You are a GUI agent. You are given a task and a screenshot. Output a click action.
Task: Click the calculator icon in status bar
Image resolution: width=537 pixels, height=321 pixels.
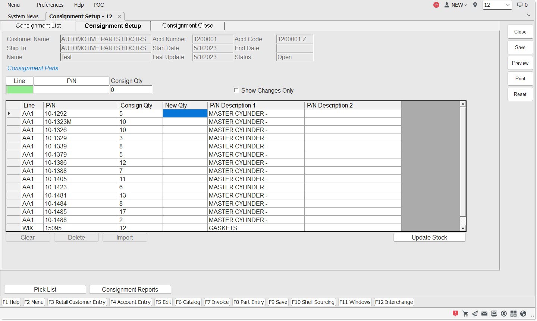[514, 314]
